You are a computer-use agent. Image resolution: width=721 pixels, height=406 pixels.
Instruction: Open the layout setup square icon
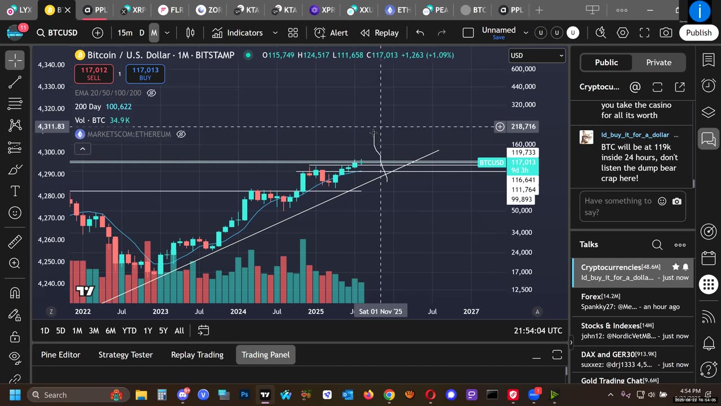coord(468,33)
